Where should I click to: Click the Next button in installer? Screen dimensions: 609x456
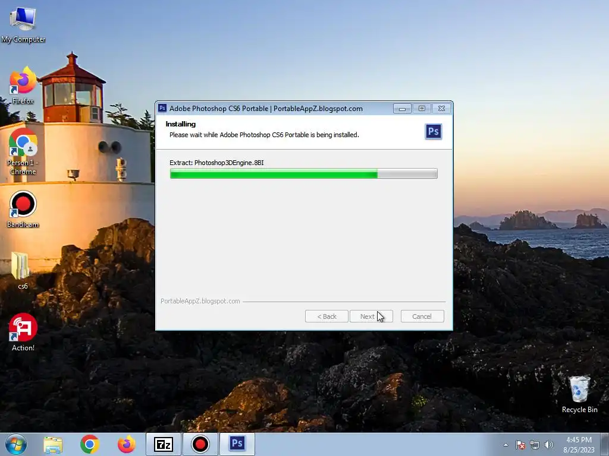coord(371,316)
